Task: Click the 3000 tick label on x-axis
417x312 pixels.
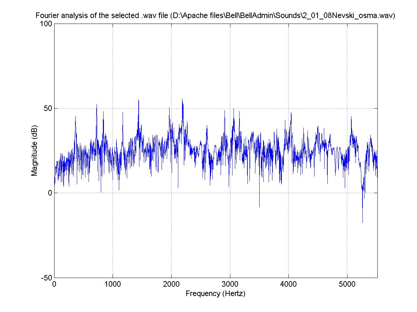Action: click(x=230, y=284)
